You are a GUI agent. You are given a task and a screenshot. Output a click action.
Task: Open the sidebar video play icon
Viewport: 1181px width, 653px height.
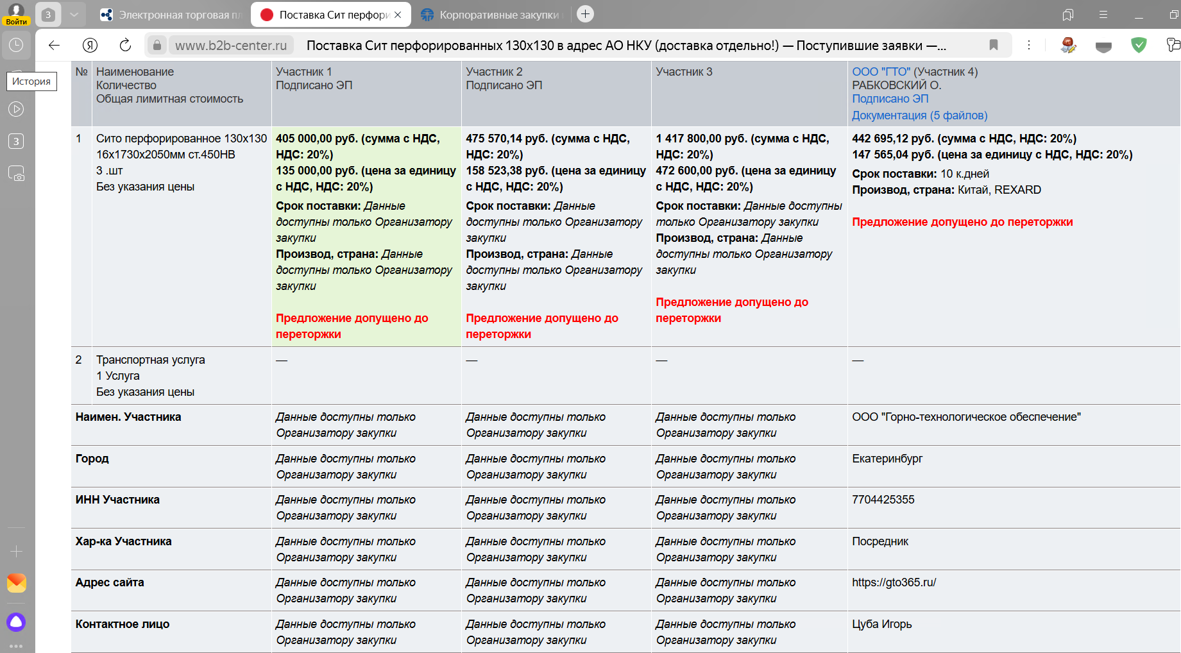click(16, 109)
